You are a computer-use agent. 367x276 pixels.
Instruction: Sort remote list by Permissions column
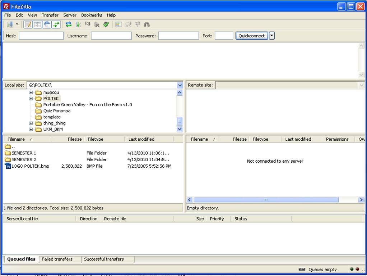[338, 139]
